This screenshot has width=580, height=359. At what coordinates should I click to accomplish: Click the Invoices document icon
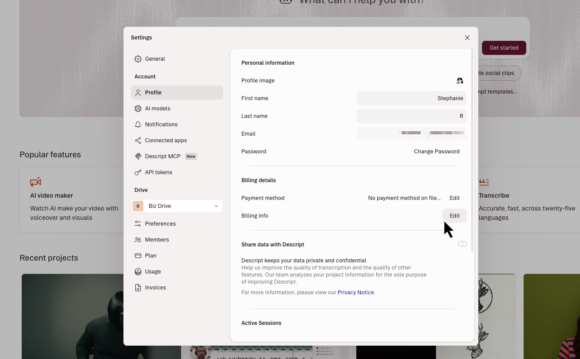(138, 288)
